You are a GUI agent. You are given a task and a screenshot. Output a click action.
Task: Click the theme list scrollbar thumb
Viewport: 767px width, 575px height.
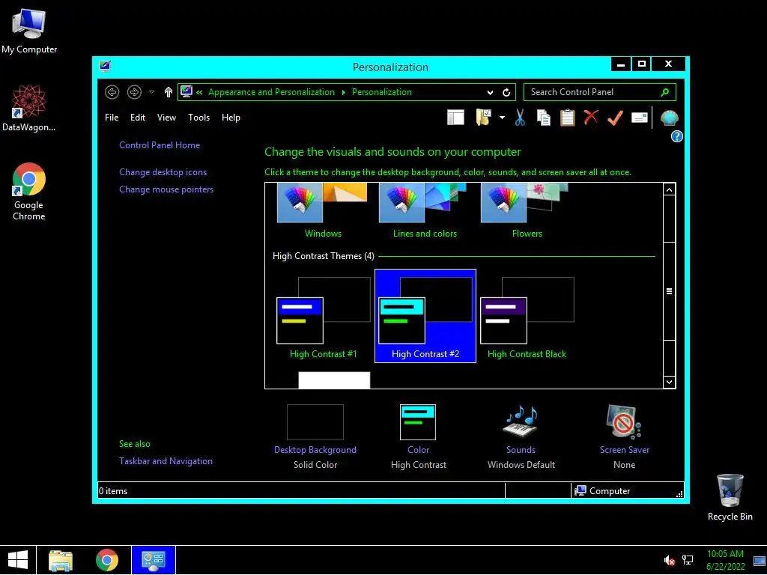669,291
